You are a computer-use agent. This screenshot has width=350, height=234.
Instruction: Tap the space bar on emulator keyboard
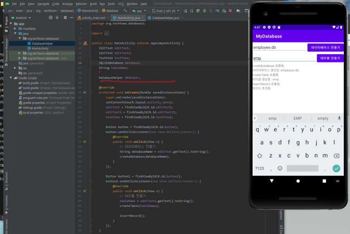click(302, 168)
